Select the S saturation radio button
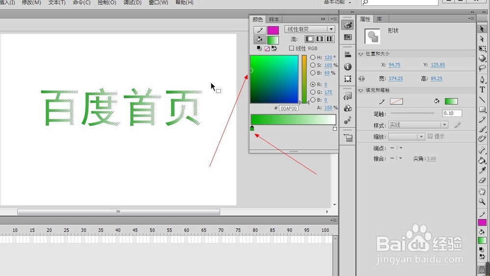The height and width of the screenshot is (276, 490). (x=313, y=65)
